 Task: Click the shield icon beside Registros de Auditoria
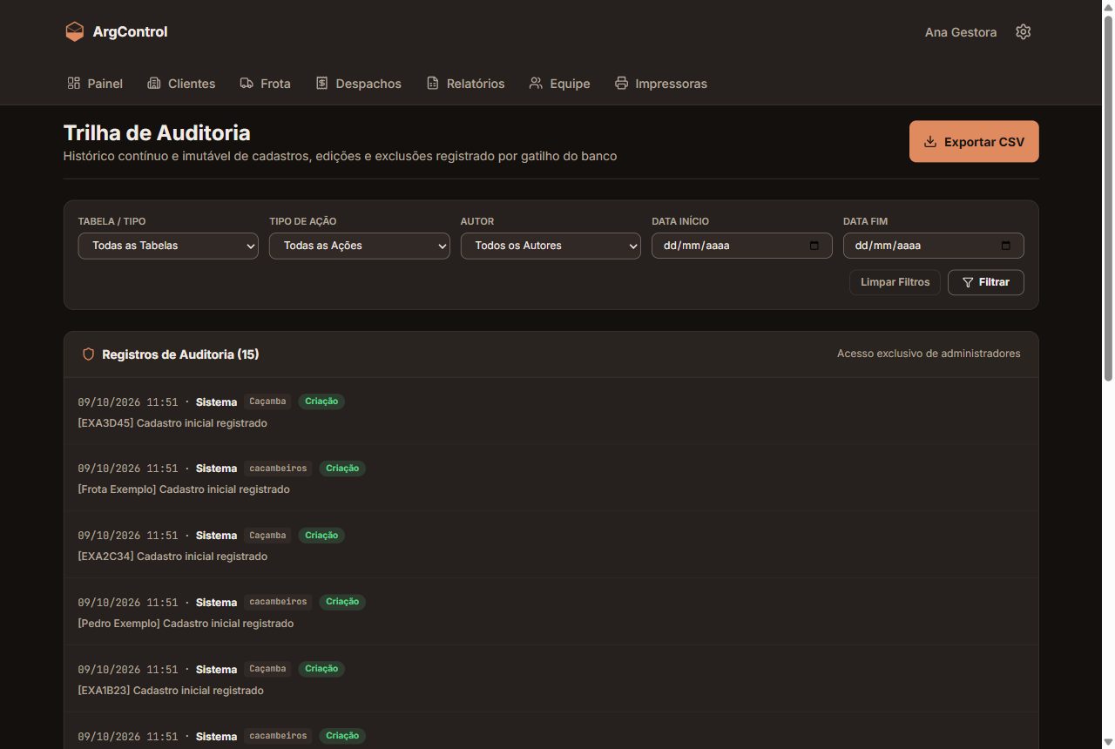[x=88, y=354]
